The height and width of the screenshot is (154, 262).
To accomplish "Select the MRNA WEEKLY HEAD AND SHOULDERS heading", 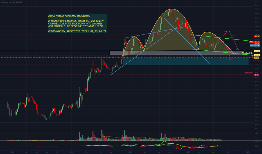I will 69,16.
